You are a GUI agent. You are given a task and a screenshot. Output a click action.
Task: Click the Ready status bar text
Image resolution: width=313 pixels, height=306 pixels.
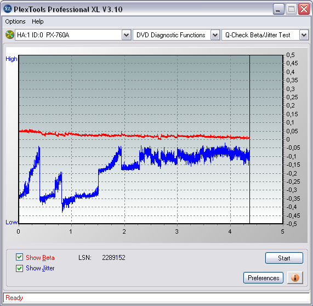tap(14, 298)
